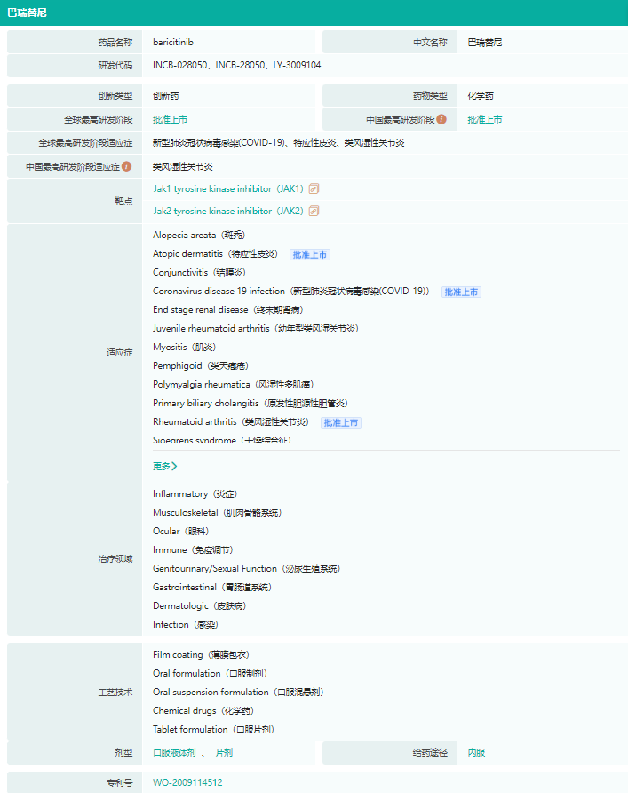
Task: Click Immune therapeutic area entry
Action: 193,550
